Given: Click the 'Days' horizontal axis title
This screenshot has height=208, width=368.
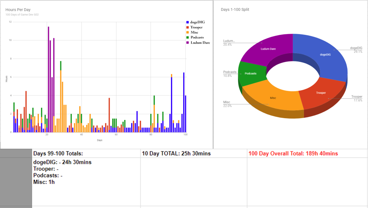Looking at the screenshot, I should (100, 140).
